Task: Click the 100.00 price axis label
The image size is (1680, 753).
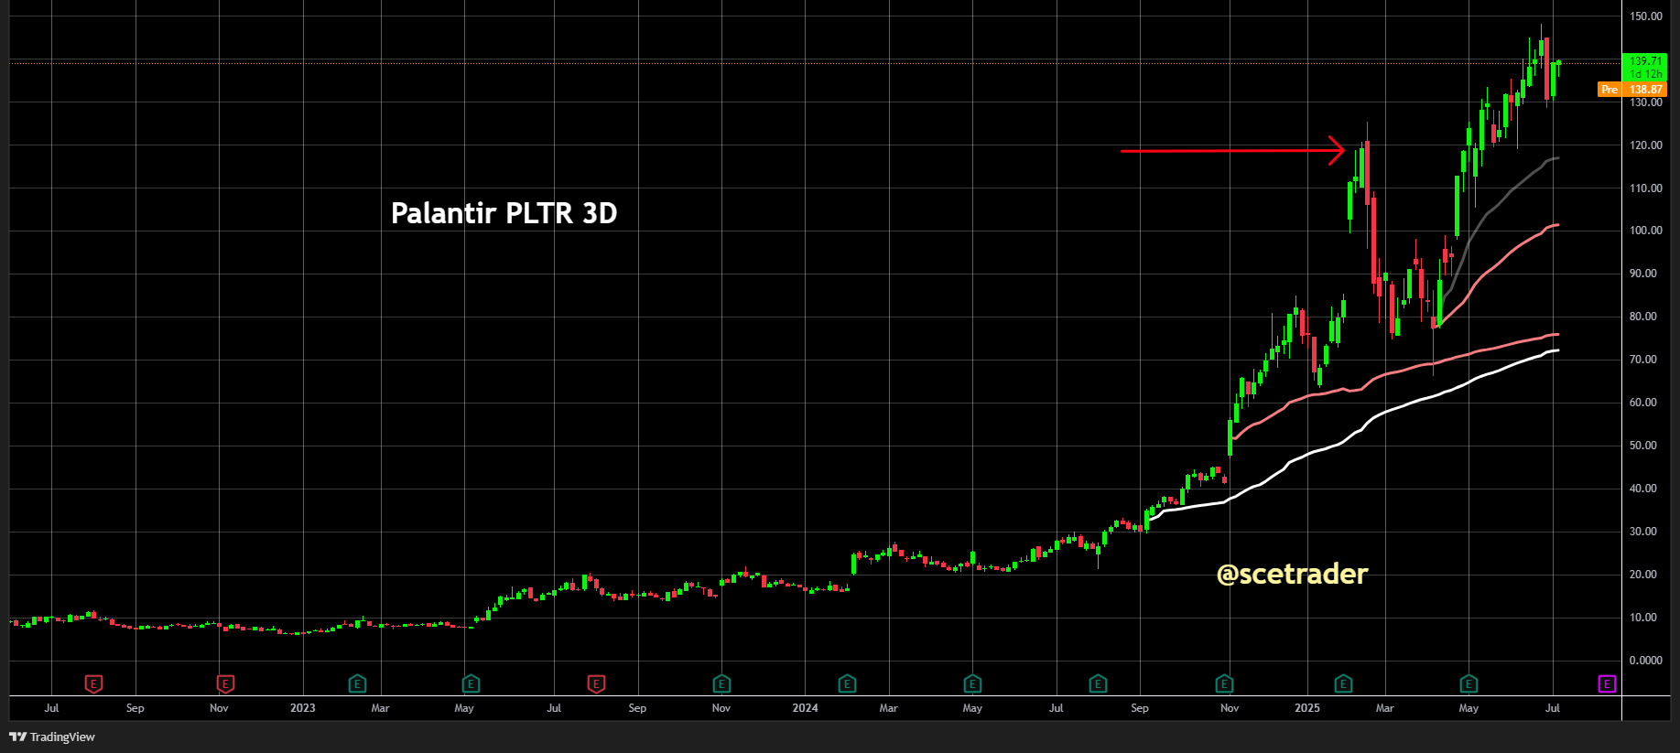Action: pyautogui.click(x=1646, y=231)
